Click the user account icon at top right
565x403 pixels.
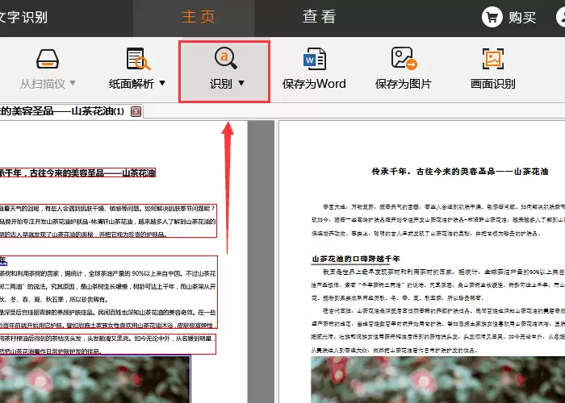click(561, 17)
